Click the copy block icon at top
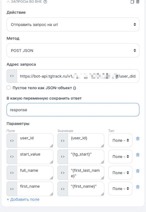This screenshot has height=212, width=146. pyautogui.click(x=132, y=2)
